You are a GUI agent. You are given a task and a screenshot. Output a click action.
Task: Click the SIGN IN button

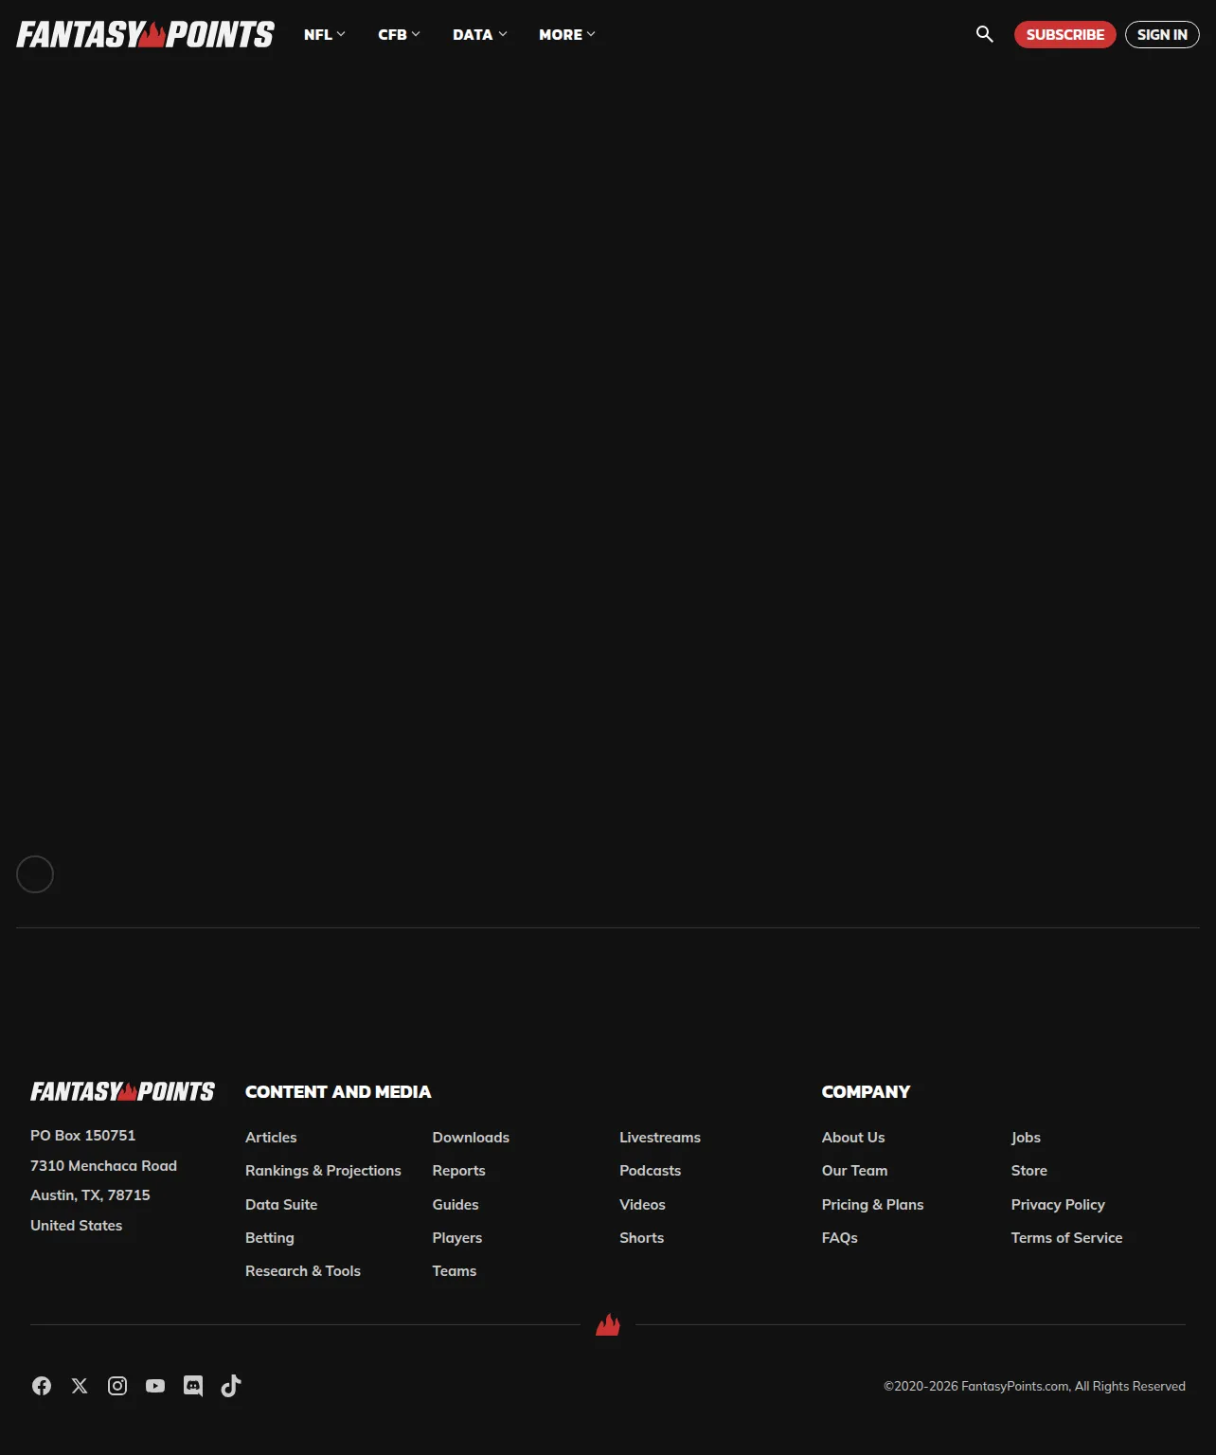pos(1162,34)
